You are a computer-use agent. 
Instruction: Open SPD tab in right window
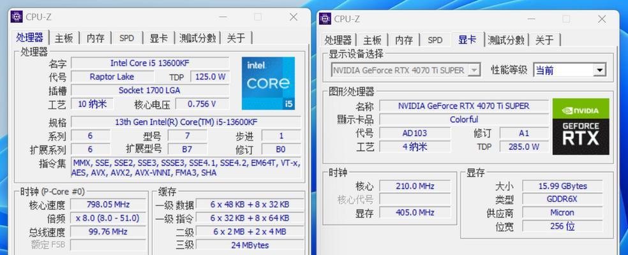tap(435, 40)
